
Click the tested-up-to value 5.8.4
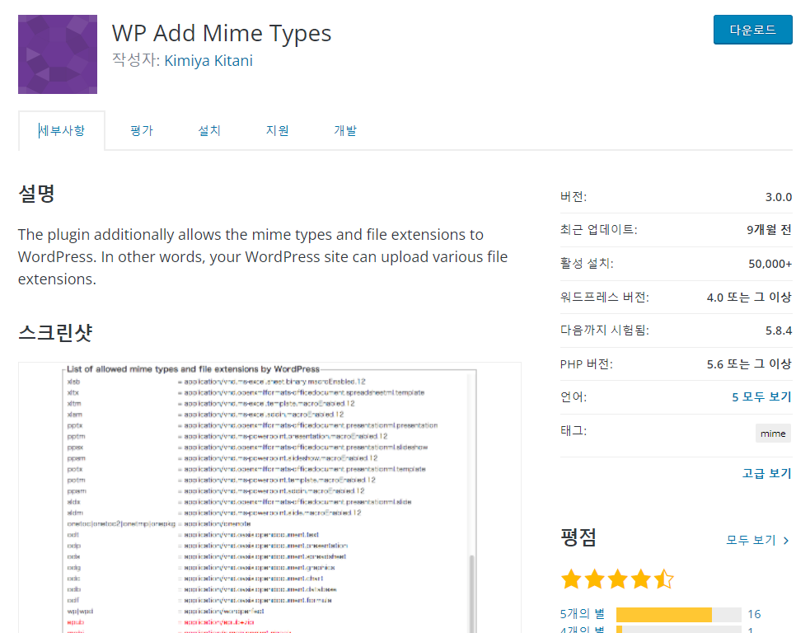779,331
